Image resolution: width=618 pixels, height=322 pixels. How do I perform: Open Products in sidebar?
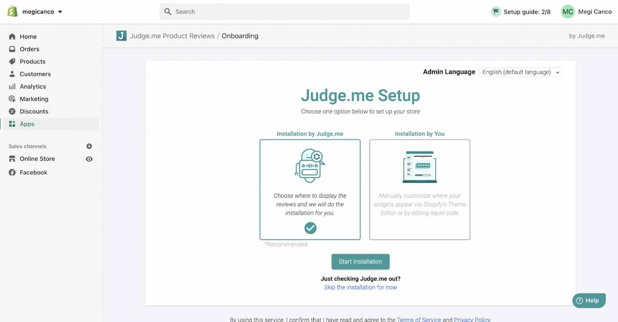click(33, 62)
